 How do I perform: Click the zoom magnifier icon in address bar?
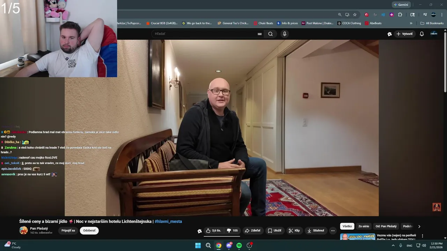tap(340, 15)
